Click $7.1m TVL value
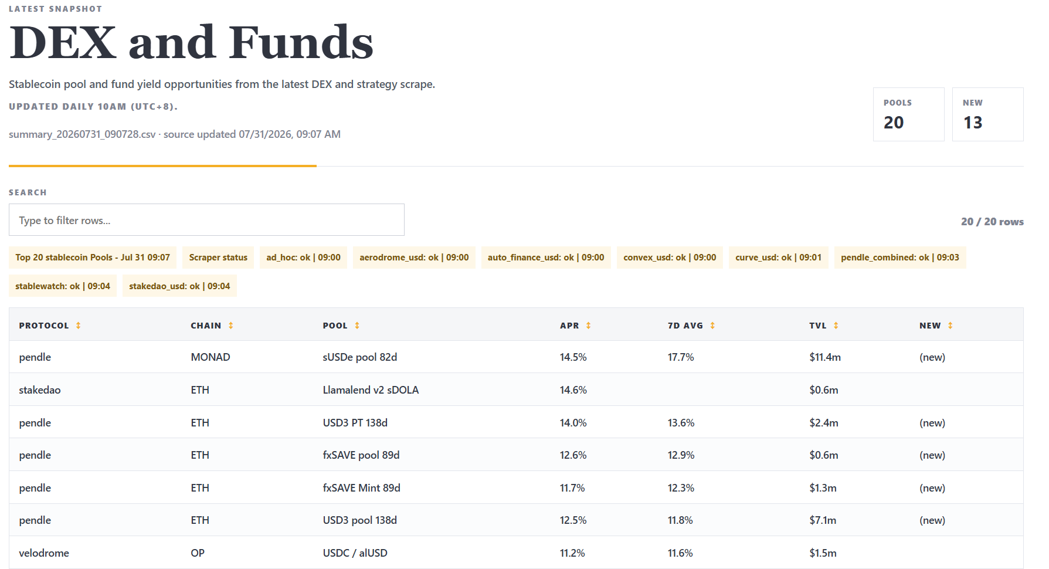The height and width of the screenshot is (569, 1049). (823, 520)
